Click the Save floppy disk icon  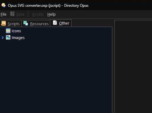pyautogui.click(x=12, y=14)
